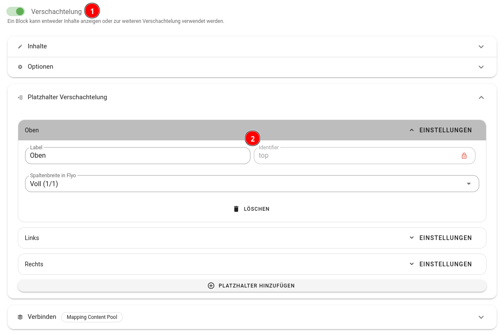This screenshot has height=335, width=503.
Task: Expand the Verbinden panel chevron
Action: tap(481, 317)
